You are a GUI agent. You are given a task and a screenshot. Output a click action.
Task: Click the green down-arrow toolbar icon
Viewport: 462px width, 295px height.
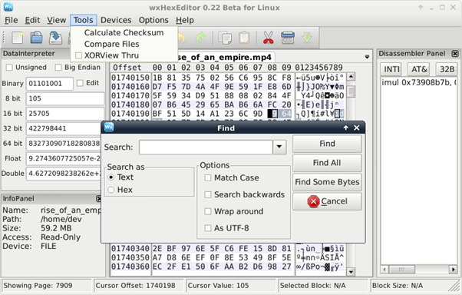click(307, 37)
